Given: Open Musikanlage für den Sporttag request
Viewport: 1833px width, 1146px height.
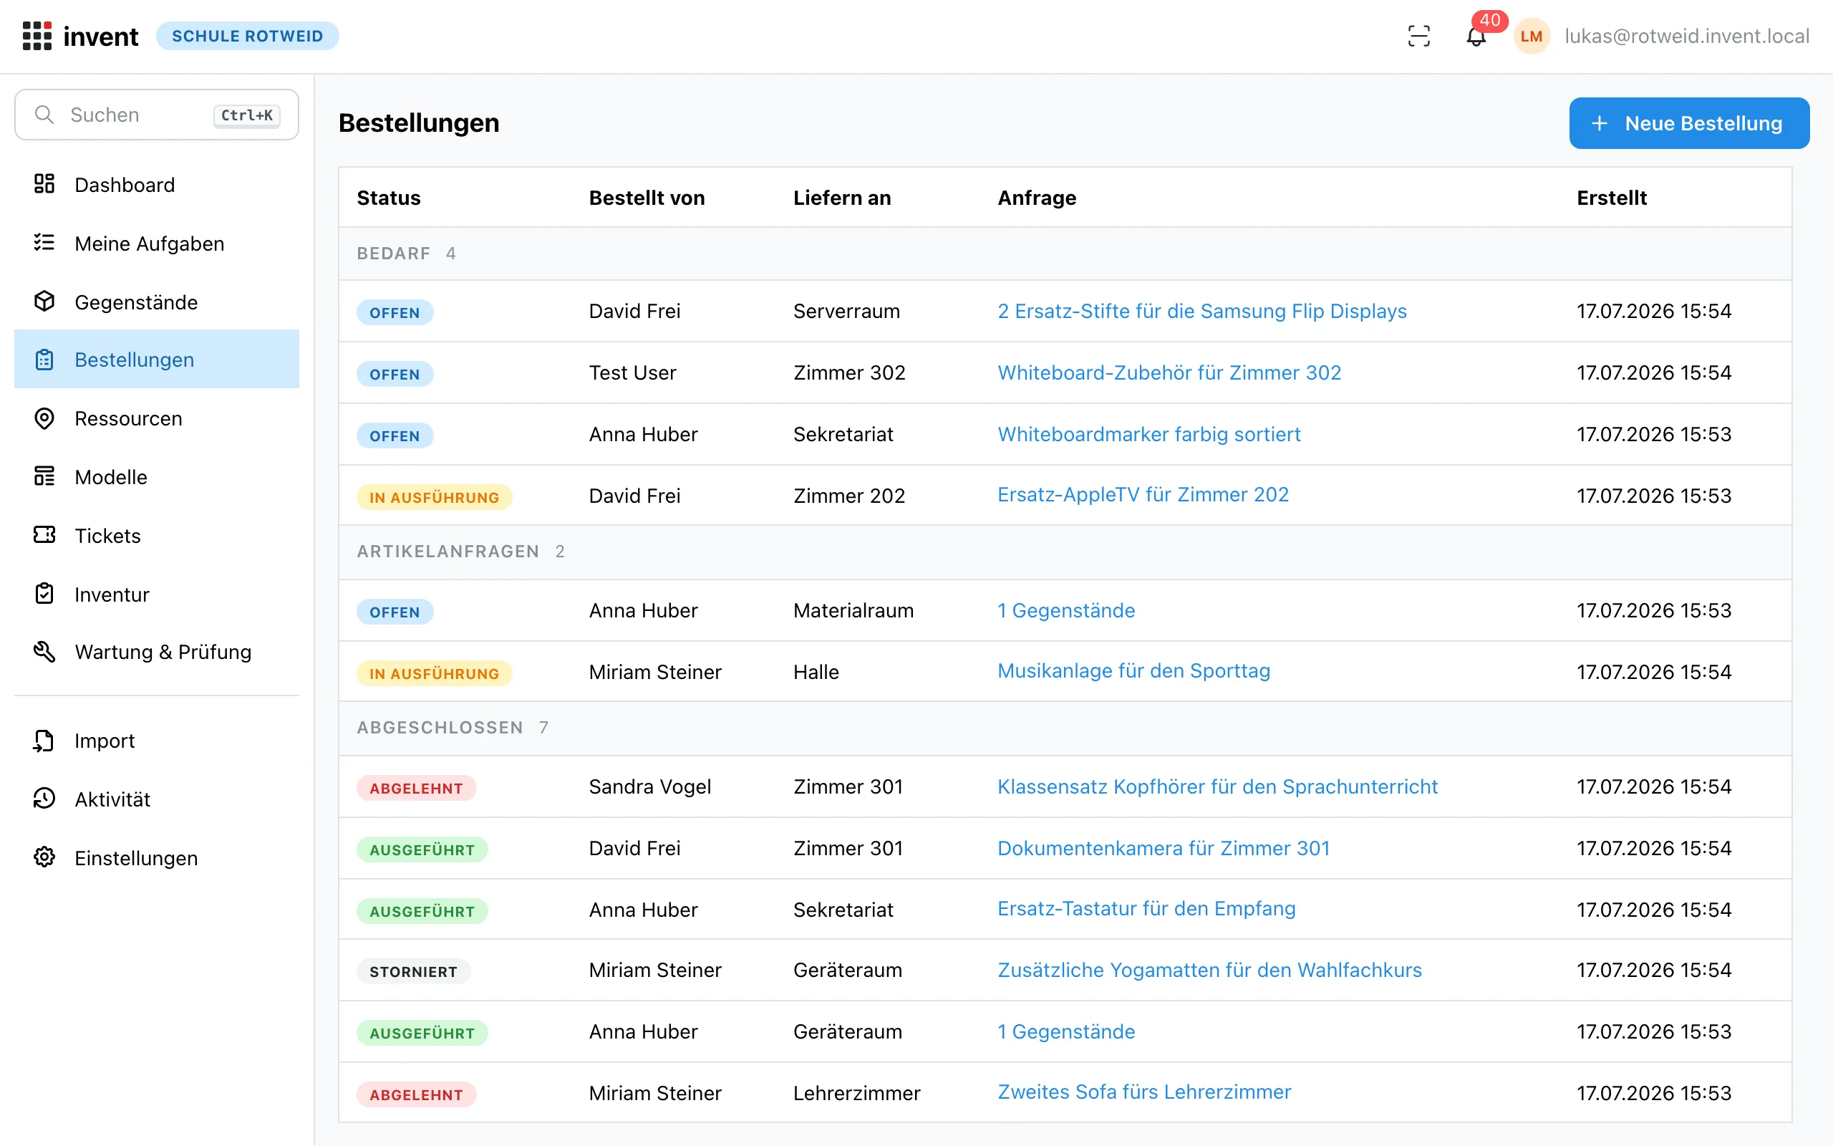Looking at the screenshot, I should (x=1134, y=671).
